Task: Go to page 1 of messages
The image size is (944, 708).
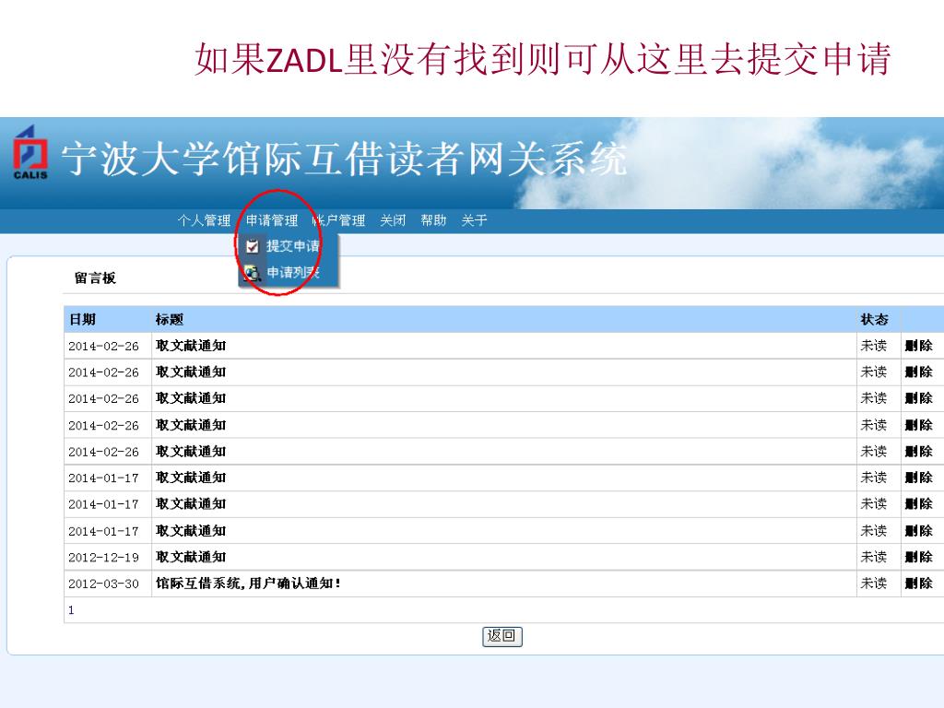Action: tap(71, 610)
